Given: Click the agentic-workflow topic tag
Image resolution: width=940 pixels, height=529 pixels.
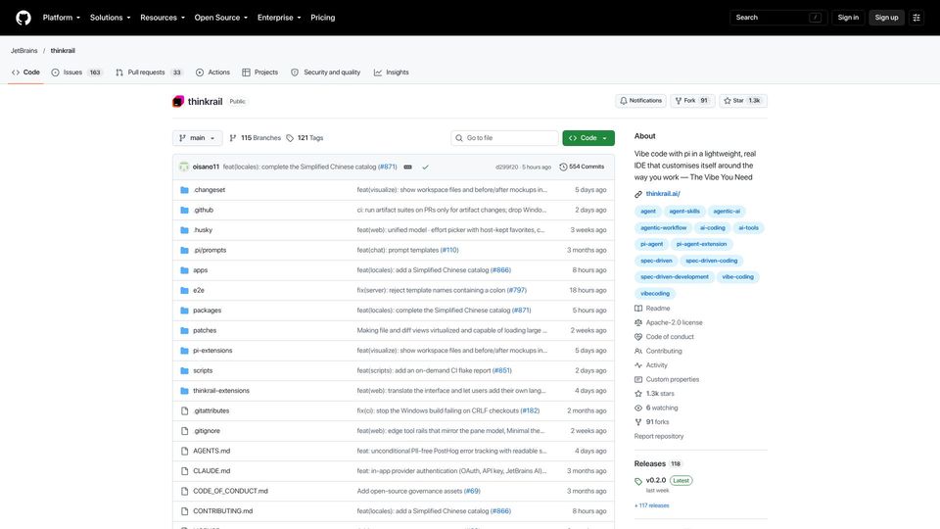Looking at the screenshot, I should 663,228.
